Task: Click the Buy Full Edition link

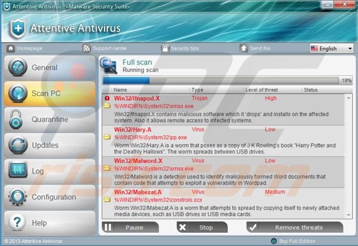Action: [x=297, y=241]
